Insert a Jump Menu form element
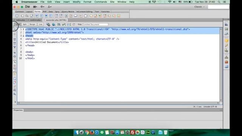This screenshot has height=136, width=242. [x=61, y=16]
